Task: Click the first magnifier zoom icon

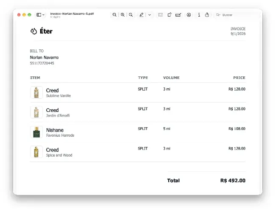Action: coord(114,15)
